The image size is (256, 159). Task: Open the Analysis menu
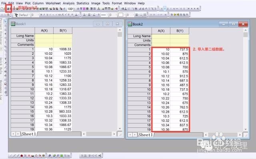pyautogui.click(x=68, y=3)
